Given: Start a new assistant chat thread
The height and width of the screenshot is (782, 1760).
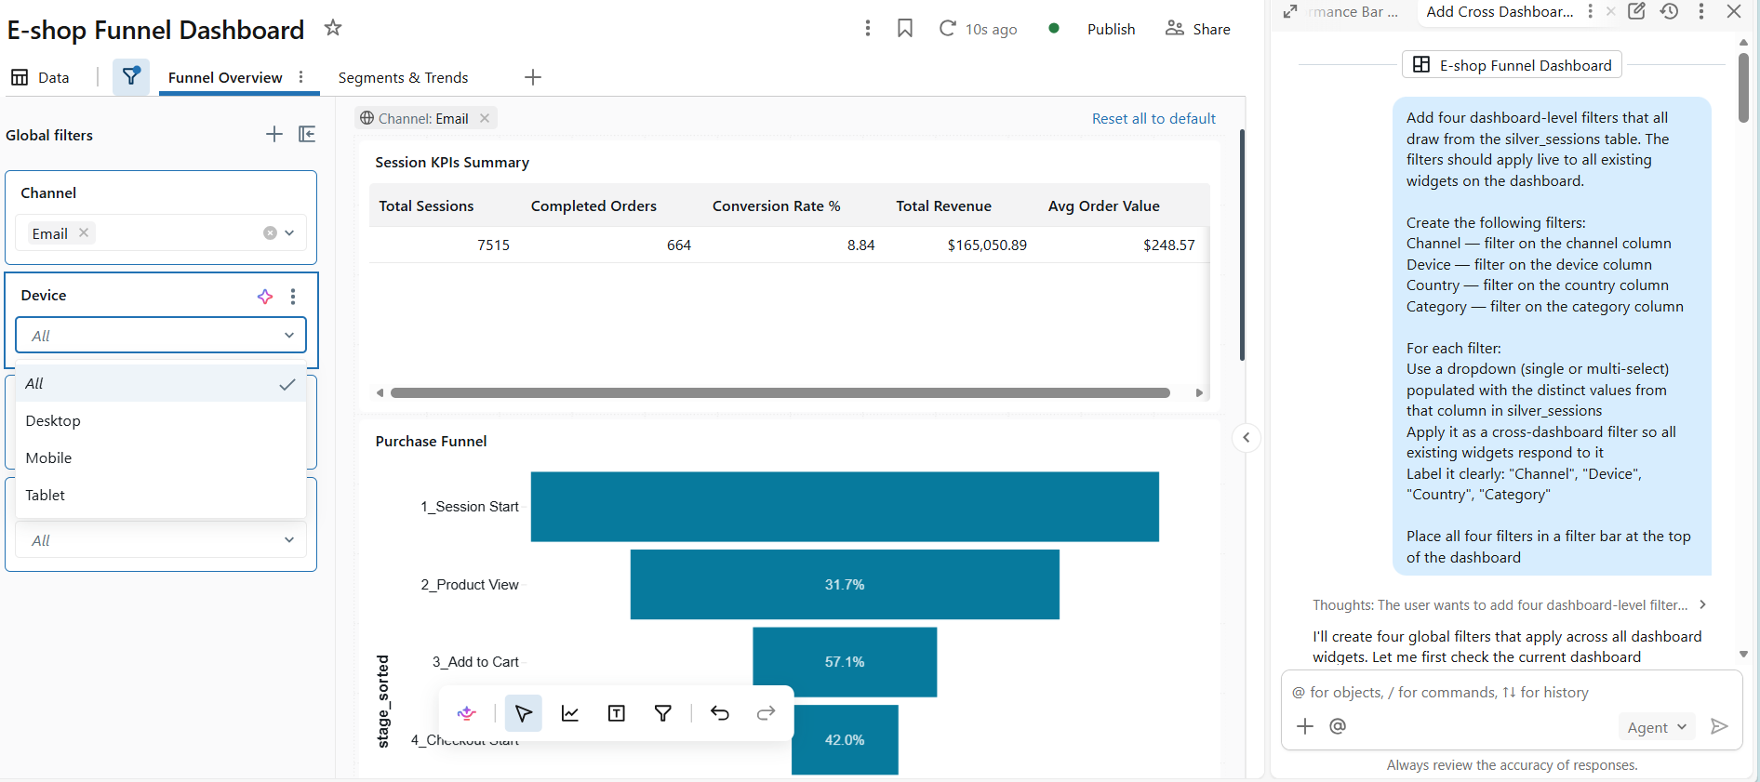Looking at the screenshot, I should click(x=1637, y=11).
